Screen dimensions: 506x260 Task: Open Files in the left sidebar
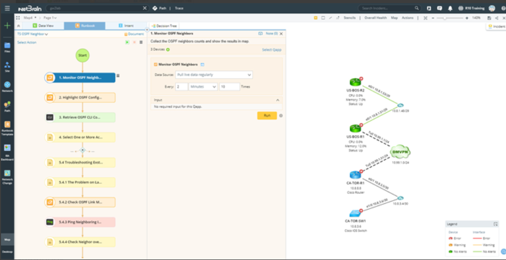(x=7, y=47)
